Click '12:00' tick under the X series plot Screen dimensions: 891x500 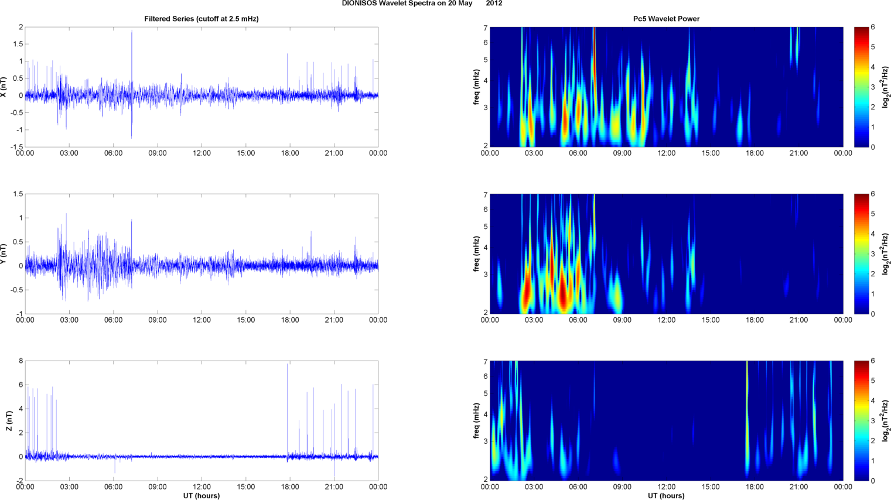click(202, 153)
